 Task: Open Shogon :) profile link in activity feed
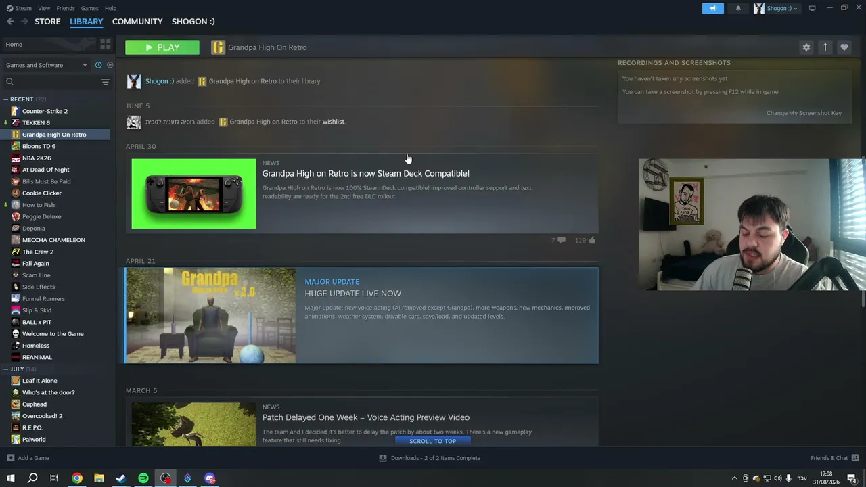coord(160,81)
